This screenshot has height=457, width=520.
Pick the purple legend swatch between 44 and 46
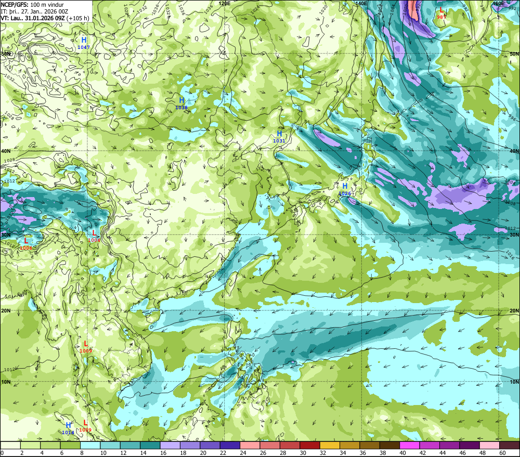[449, 446]
